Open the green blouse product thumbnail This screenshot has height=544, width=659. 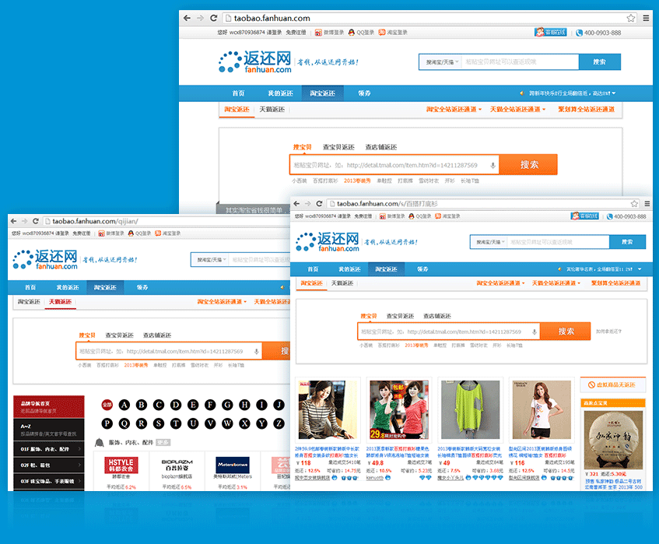tap(470, 409)
